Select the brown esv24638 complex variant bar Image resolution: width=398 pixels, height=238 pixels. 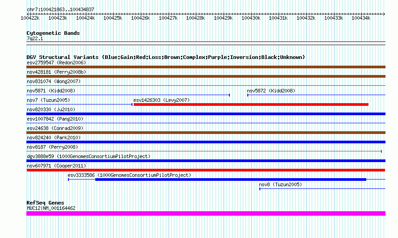pyautogui.click(x=206, y=133)
